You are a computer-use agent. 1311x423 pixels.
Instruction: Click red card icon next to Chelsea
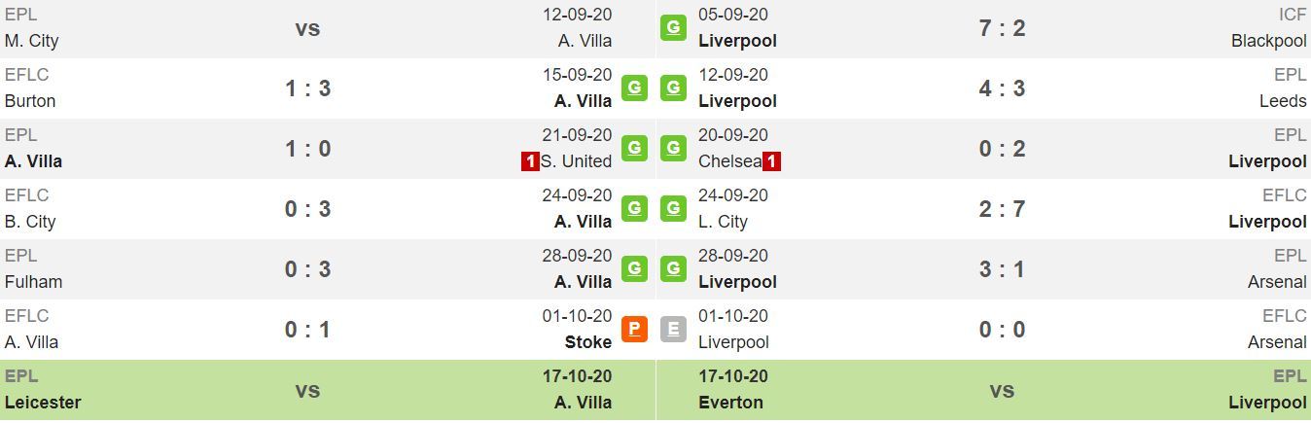click(771, 161)
